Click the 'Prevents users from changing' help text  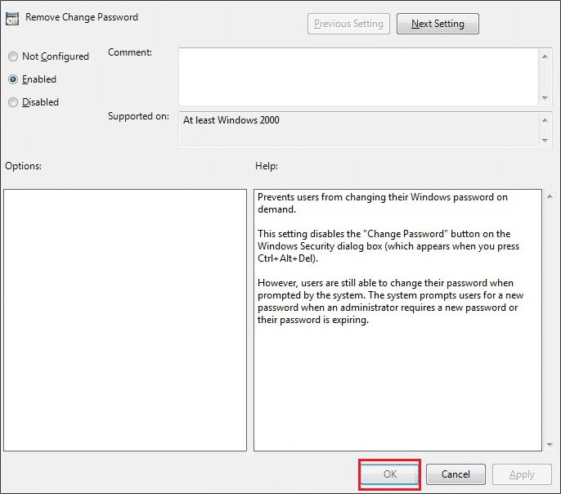coord(383,203)
